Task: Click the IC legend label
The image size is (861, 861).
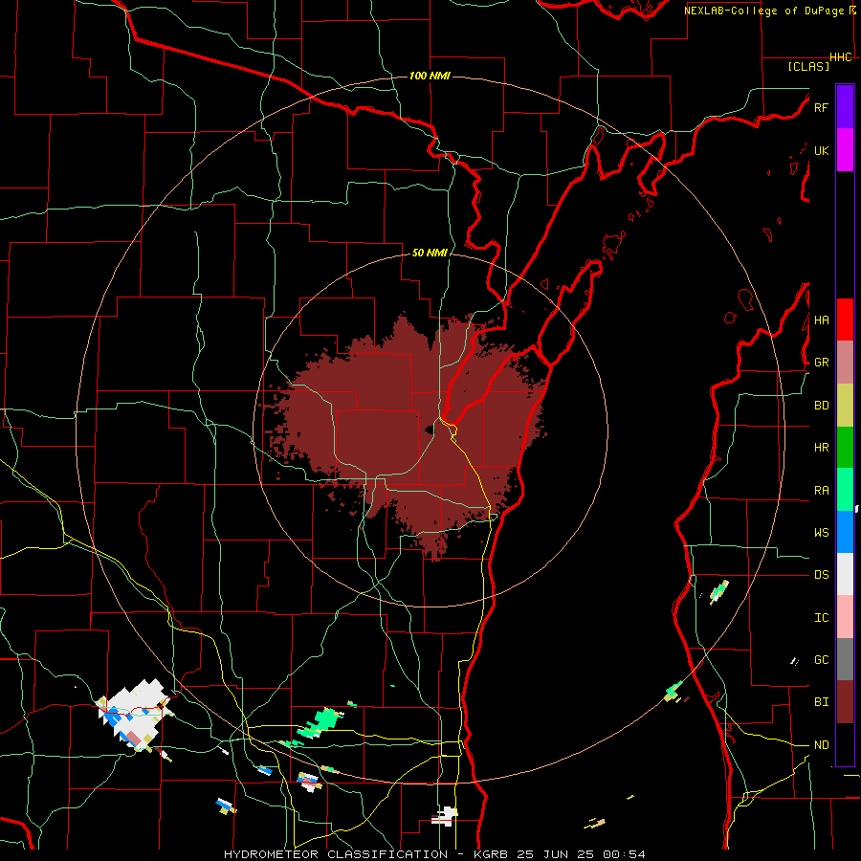Action: coord(821,617)
